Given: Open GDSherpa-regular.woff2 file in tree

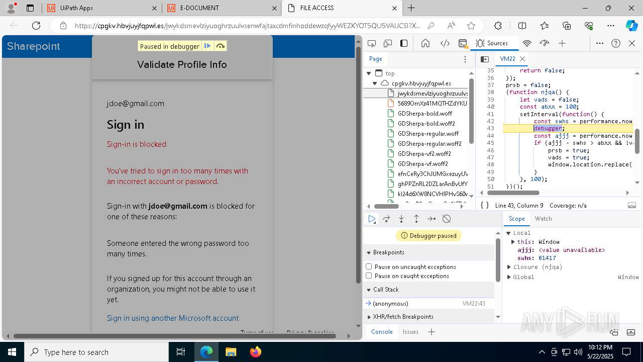Looking at the screenshot, I should (x=430, y=144).
